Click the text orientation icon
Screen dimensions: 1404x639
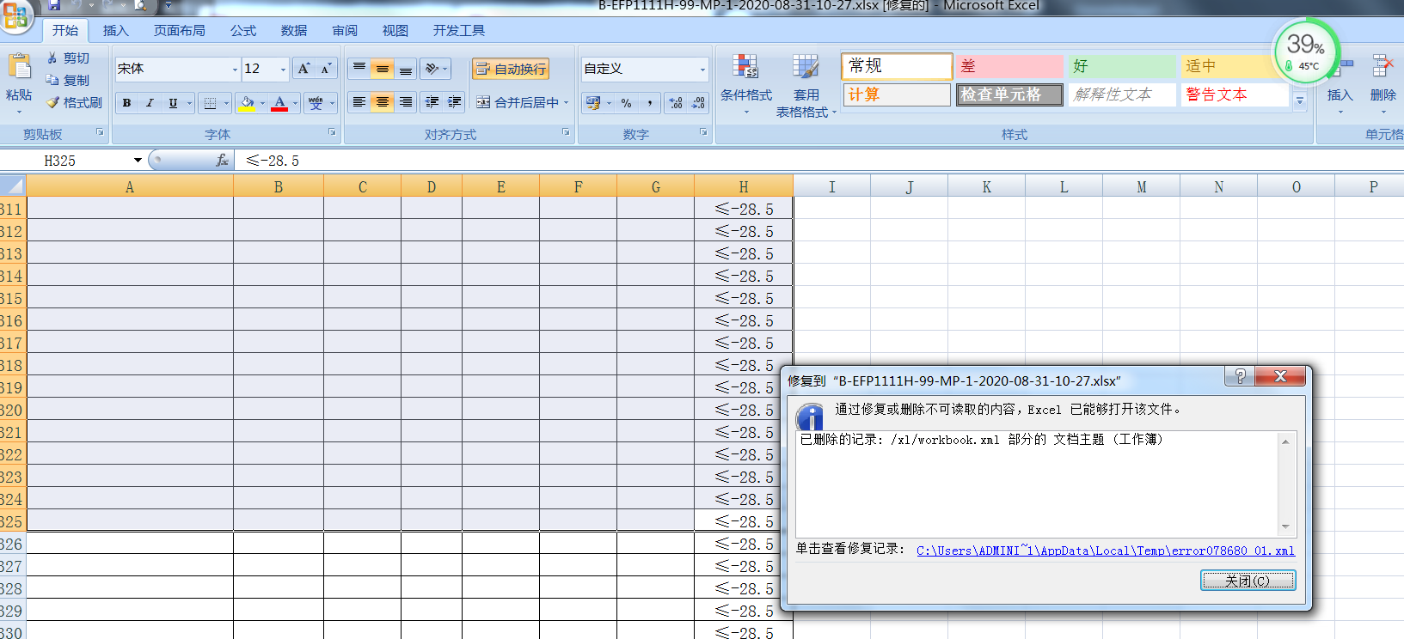tap(432, 69)
